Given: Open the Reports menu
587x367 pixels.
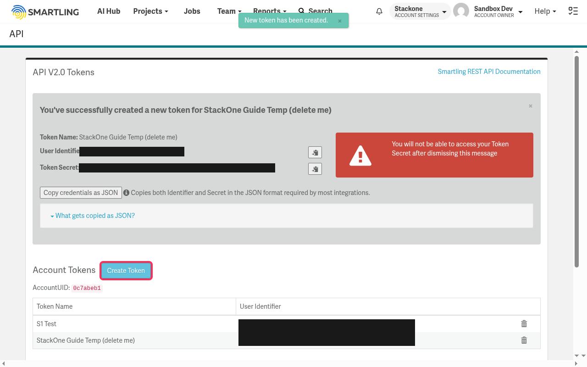Looking at the screenshot, I should pyautogui.click(x=270, y=11).
